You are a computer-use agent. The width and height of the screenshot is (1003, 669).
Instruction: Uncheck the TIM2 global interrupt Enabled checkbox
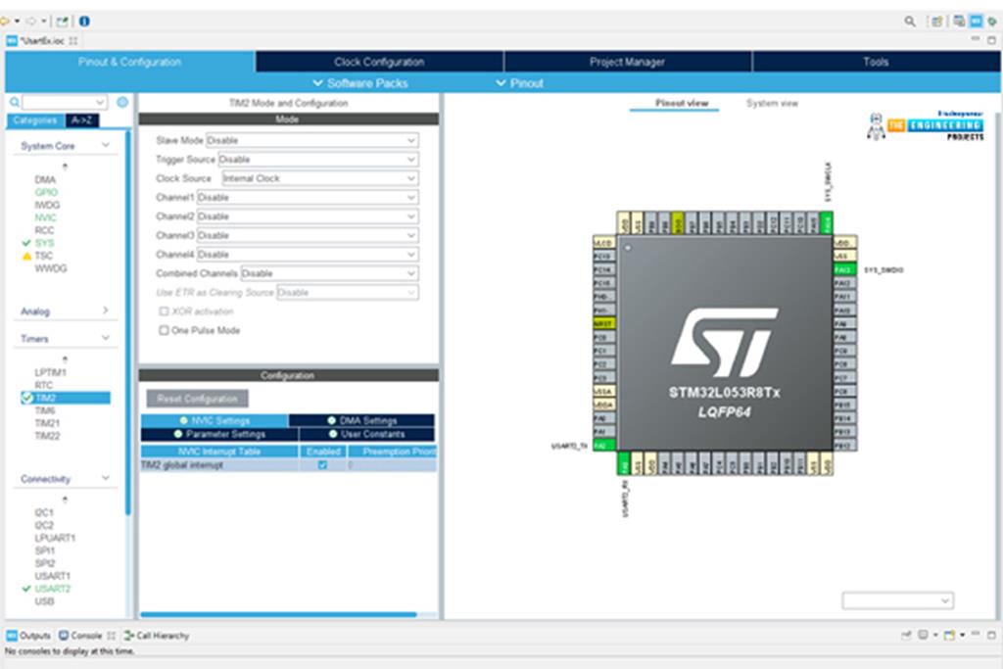coord(322,465)
